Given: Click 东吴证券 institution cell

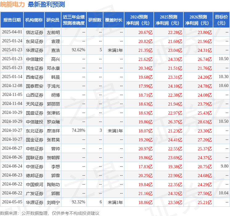Looking at the screenshot, I should 35,41.
